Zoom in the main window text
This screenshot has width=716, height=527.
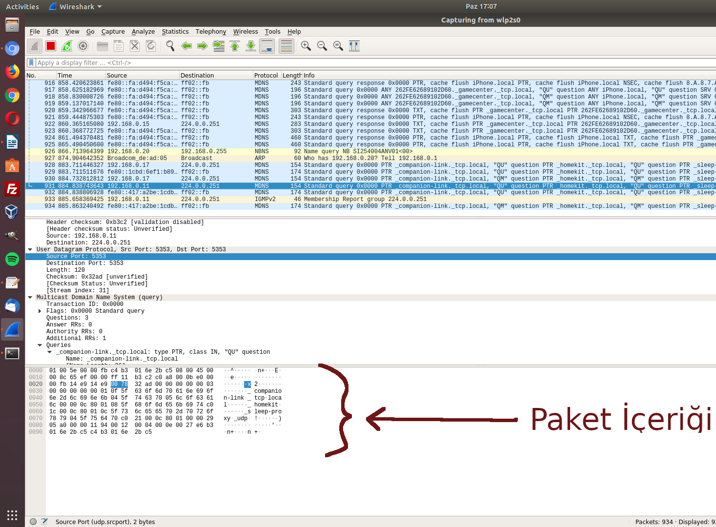[306, 46]
